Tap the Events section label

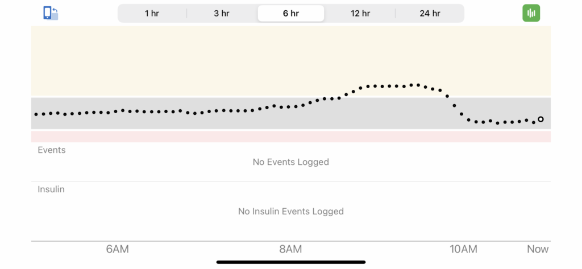[x=52, y=150]
